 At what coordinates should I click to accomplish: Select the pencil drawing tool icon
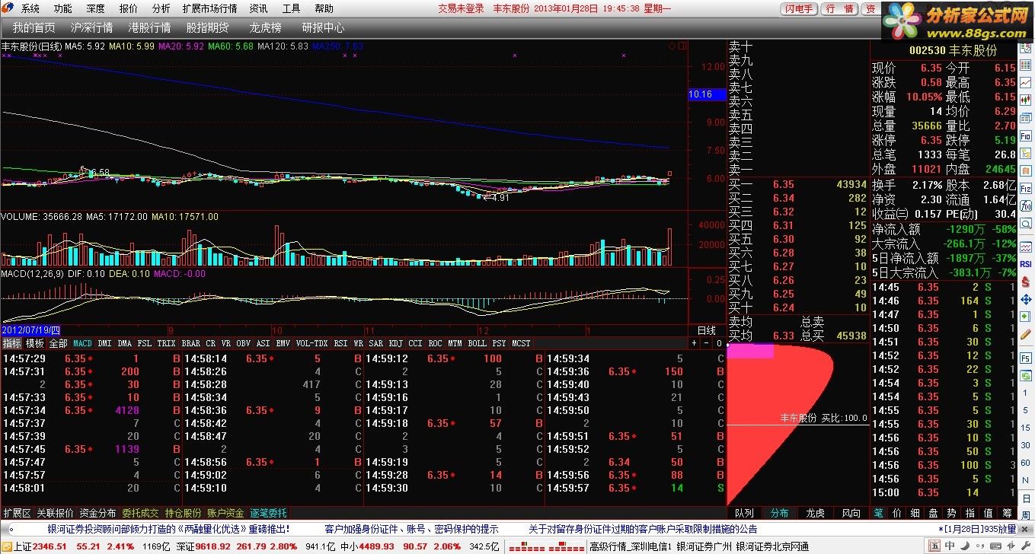point(1026,333)
